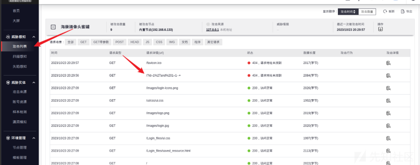Click the 2113(字节) data length cell
The image size is (420, 165).
pyautogui.click(x=311, y=151)
